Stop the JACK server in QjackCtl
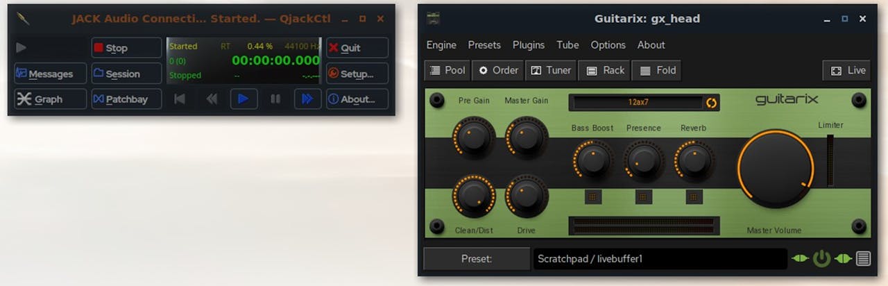The width and height of the screenshot is (888, 286). [x=127, y=48]
